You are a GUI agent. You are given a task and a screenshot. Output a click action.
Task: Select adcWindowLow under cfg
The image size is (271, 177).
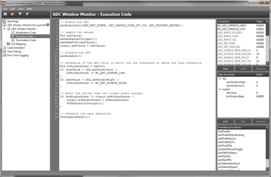click(x=235, y=86)
